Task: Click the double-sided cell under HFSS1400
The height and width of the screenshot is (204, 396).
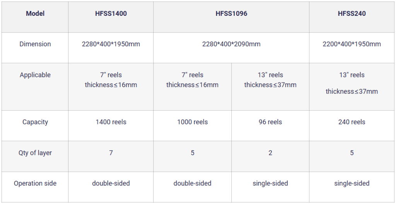Action: point(111,183)
